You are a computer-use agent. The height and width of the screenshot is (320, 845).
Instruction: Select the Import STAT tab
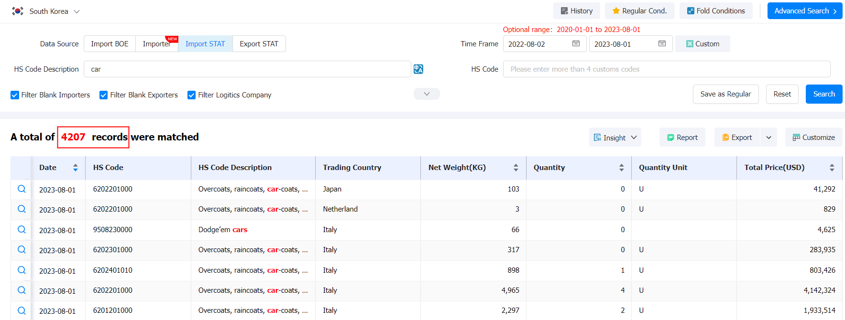click(x=205, y=44)
